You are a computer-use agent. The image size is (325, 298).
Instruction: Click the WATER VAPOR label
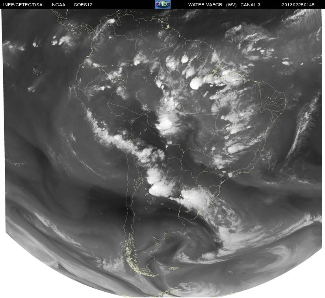tap(205, 5)
